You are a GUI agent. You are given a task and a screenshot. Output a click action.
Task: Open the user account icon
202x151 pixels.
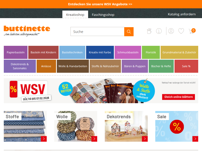(x=171, y=31)
